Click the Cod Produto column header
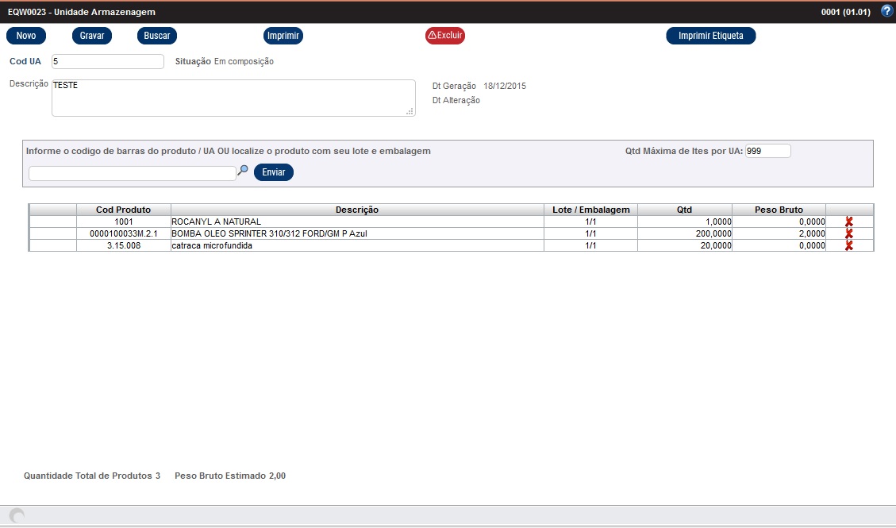Image resolution: width=896 pixels, height=528 pixels. pyautogui.click(x=123, y=210)
